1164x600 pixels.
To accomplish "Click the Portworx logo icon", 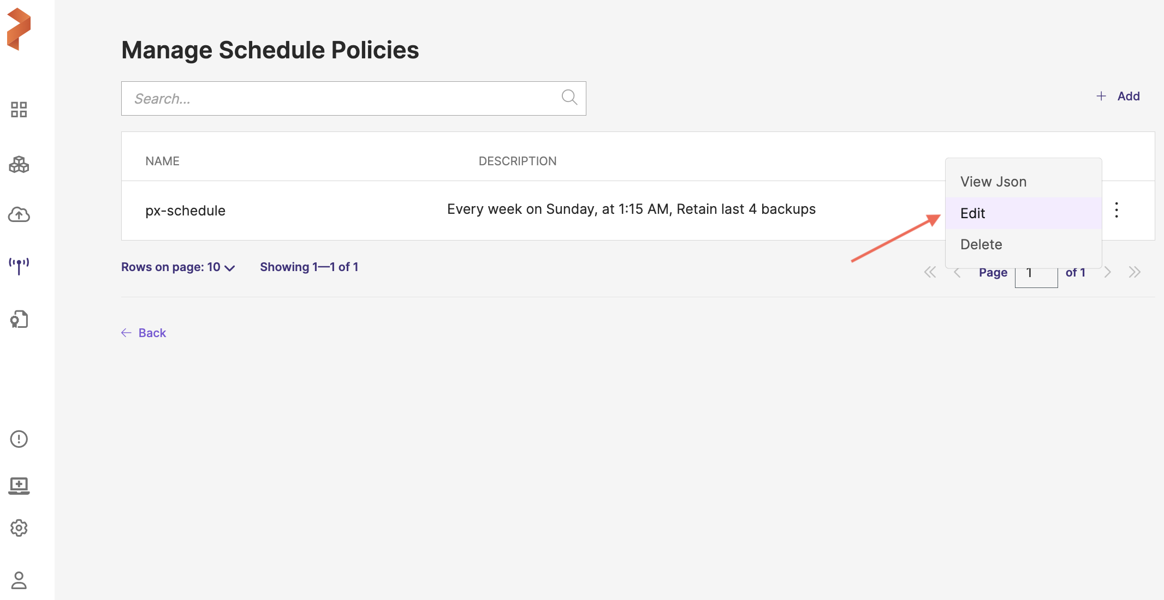I will (19, 29).
